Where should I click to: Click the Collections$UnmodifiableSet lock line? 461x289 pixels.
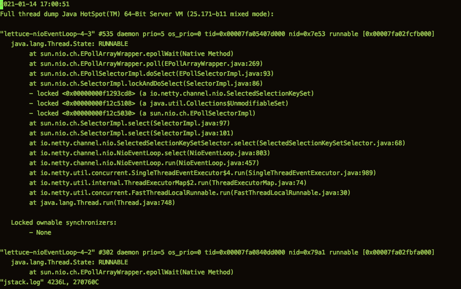(x=159, y=103)
